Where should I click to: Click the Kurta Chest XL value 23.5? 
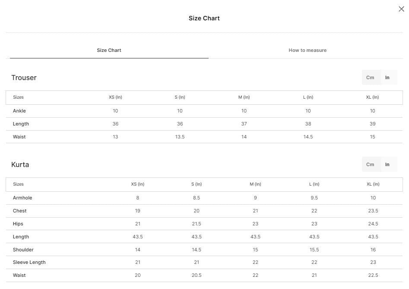coord(373,211)
